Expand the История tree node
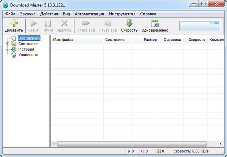The width and height of the screenshot is (227, 157). pyautogui.click(x=8, y=49)
